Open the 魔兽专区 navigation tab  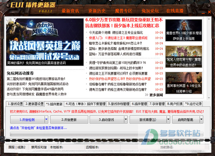point(124,11)
